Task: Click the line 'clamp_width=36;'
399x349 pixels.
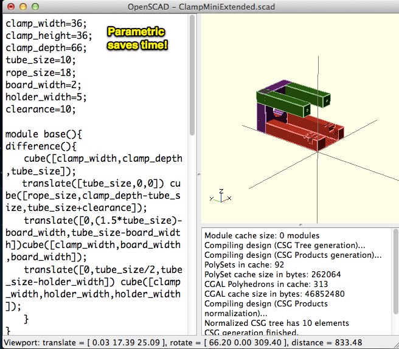Action: coord(46,24)
